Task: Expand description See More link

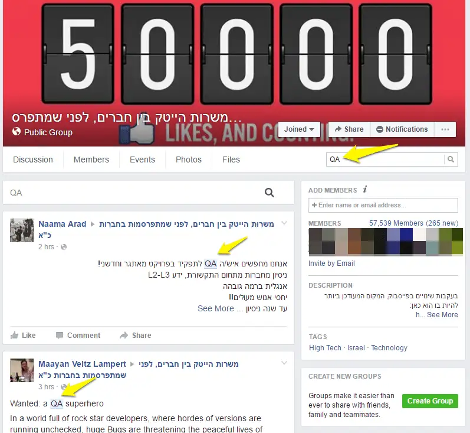Action: tap(442, 315)
